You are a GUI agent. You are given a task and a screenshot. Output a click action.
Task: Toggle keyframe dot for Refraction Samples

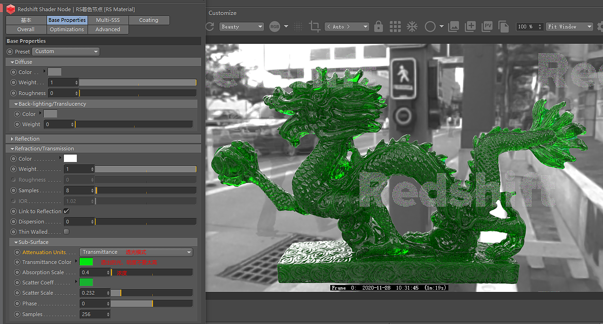pyautogui.click(x=14, y=190)
